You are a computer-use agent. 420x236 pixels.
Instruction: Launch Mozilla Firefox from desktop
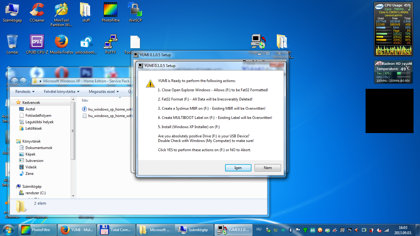point(61,44)
